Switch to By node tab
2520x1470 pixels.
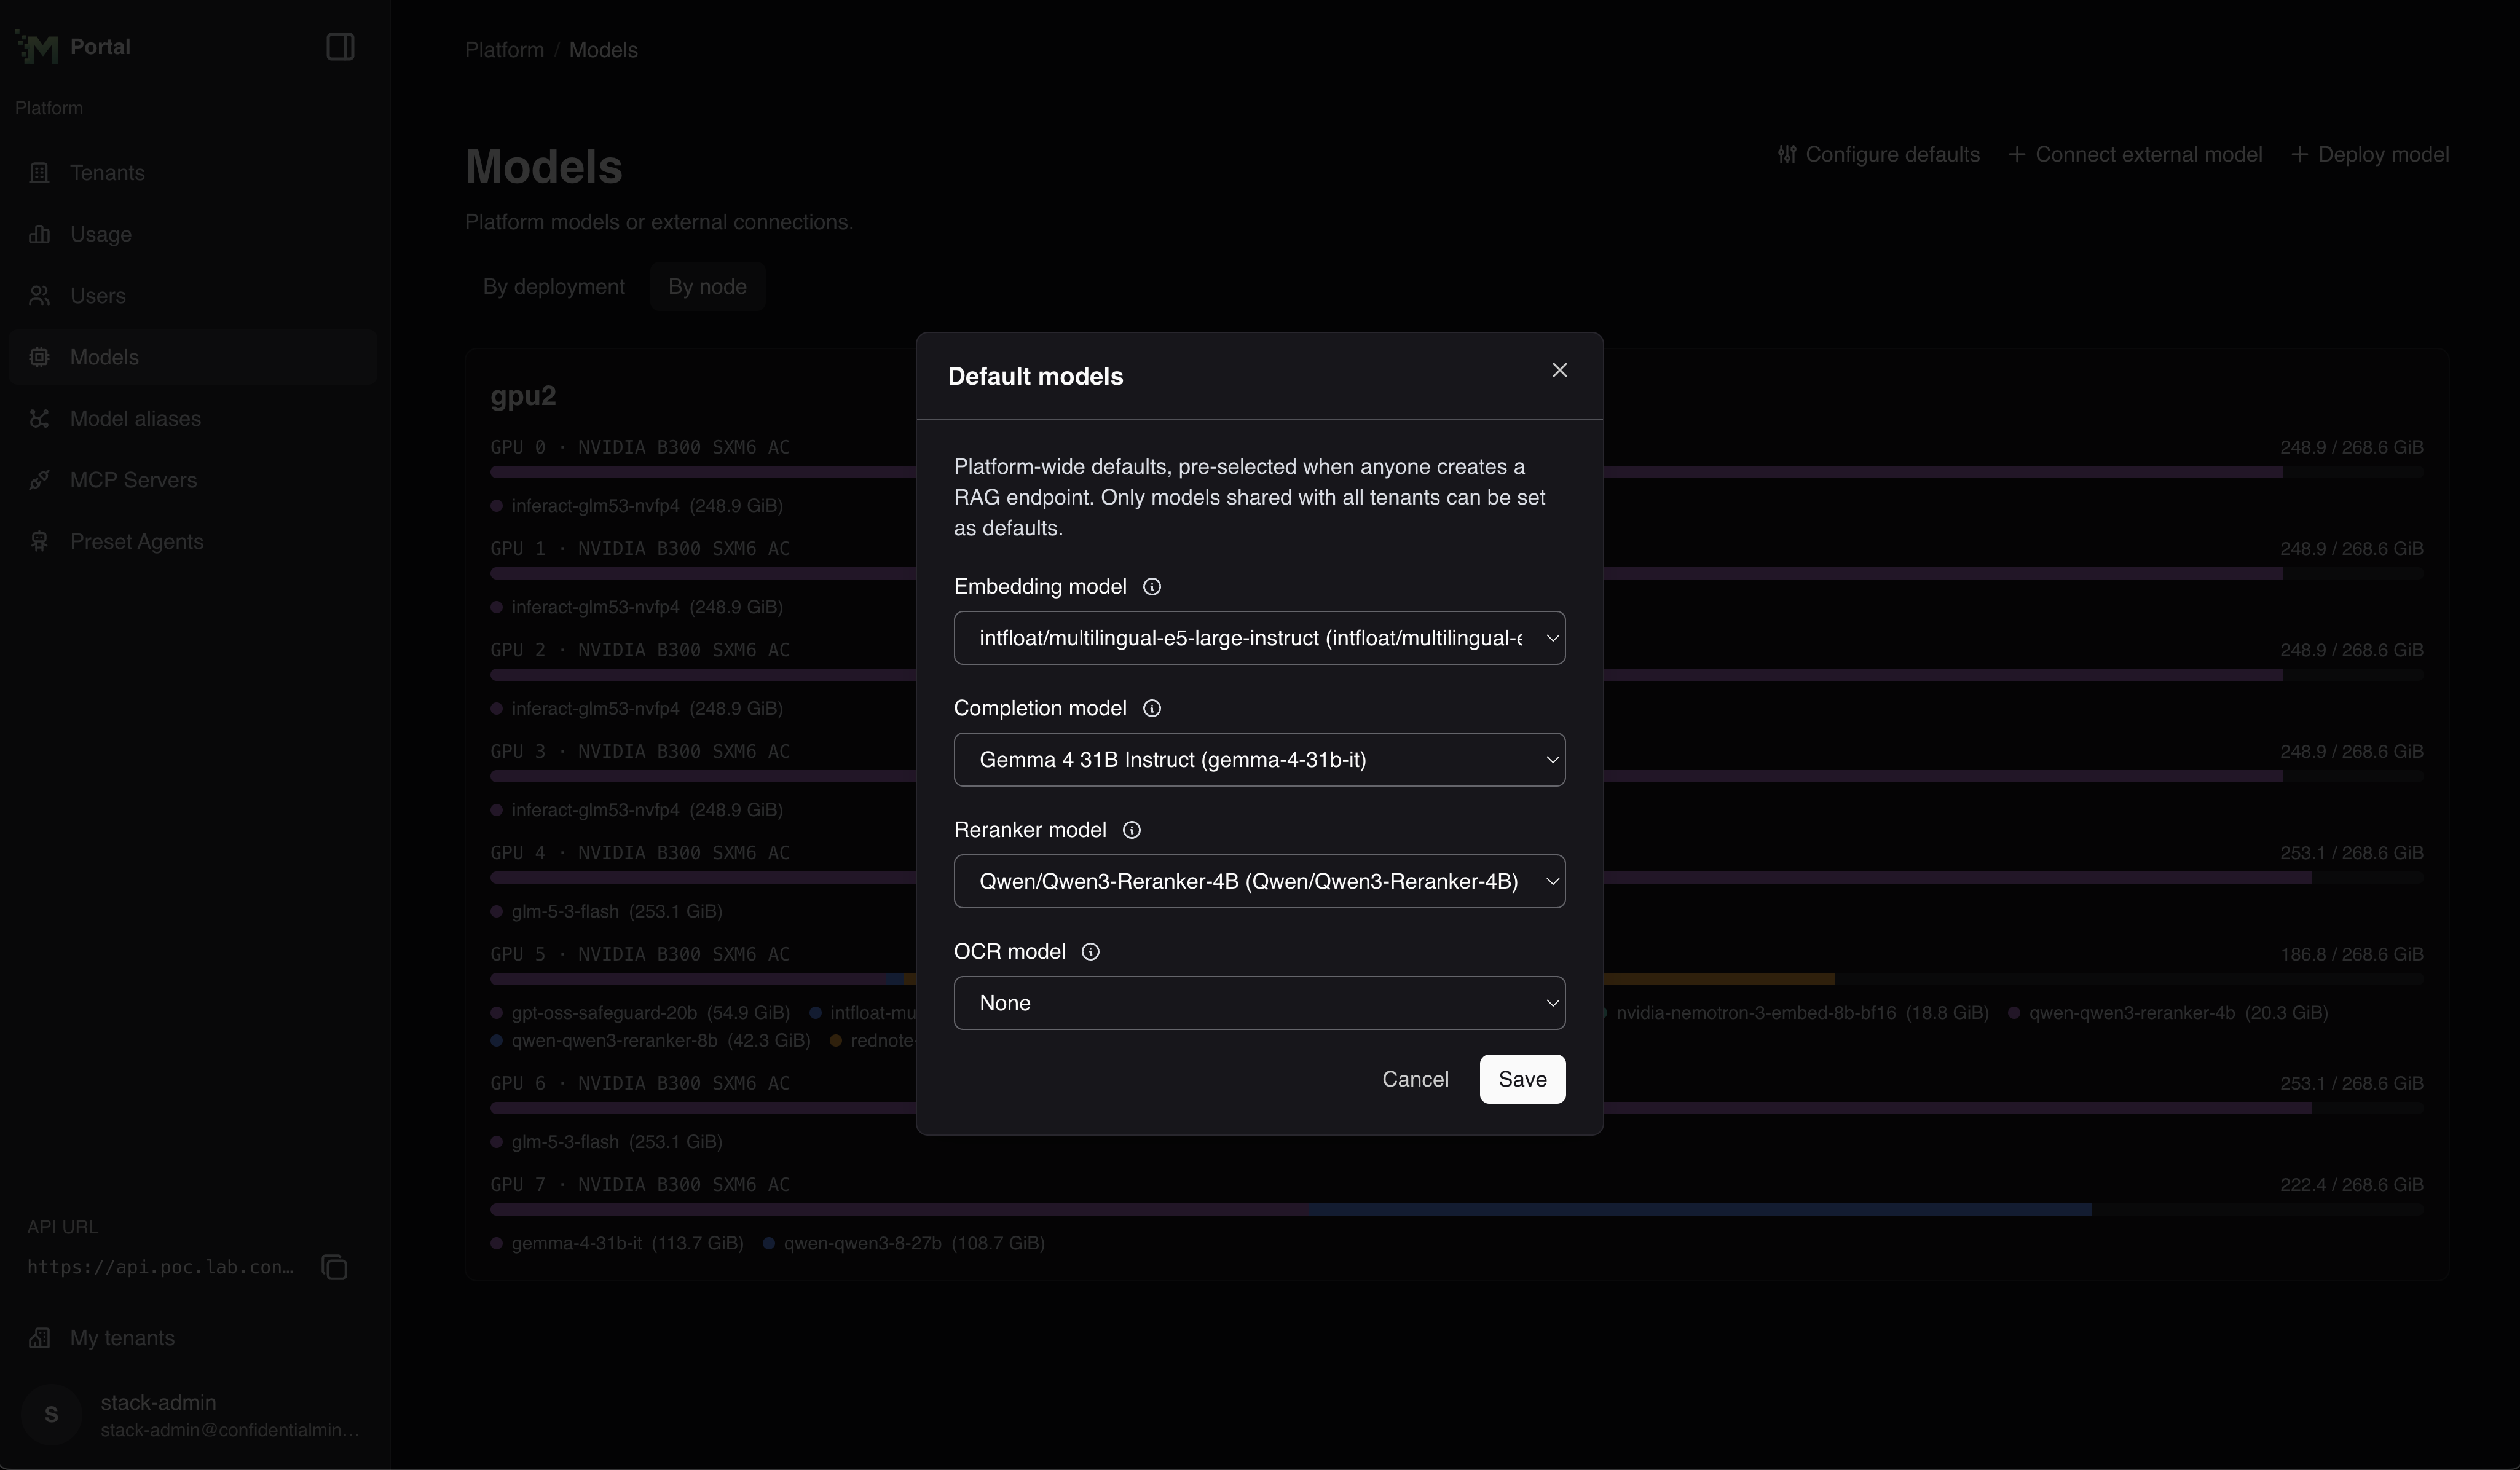coord(707,287)
